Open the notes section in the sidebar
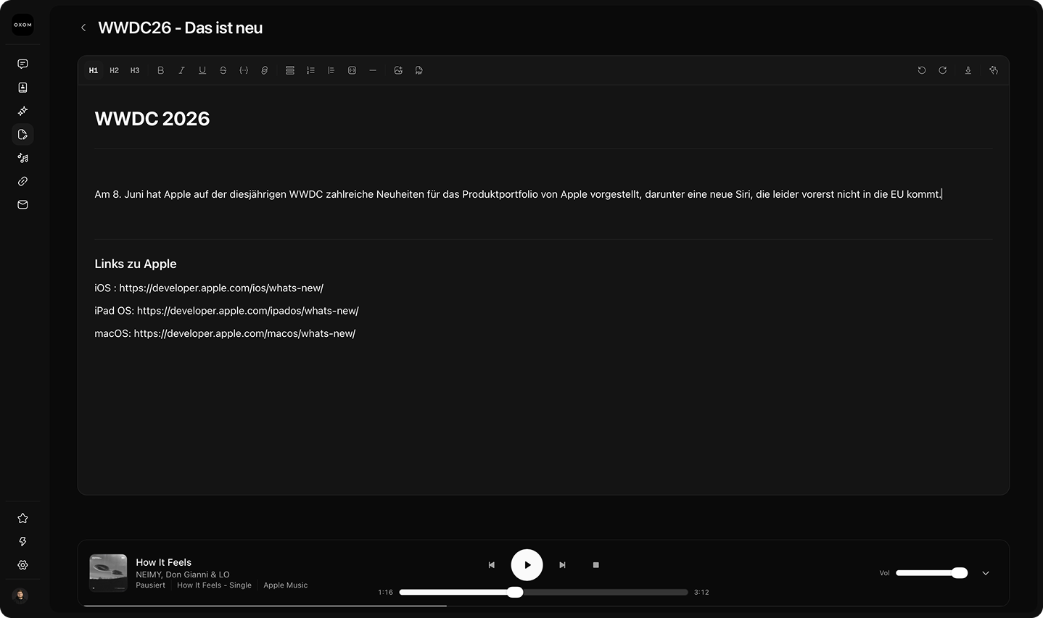The height and width of the screenshot is (618, 1043). click(23, 134)
